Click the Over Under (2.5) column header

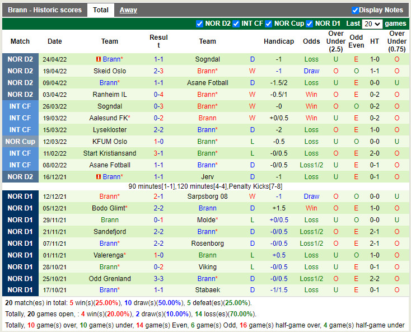[x=336, y=41]
